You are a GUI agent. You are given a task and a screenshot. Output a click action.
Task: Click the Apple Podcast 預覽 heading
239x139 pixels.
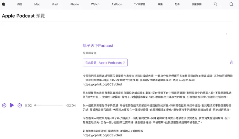[23, 16]
